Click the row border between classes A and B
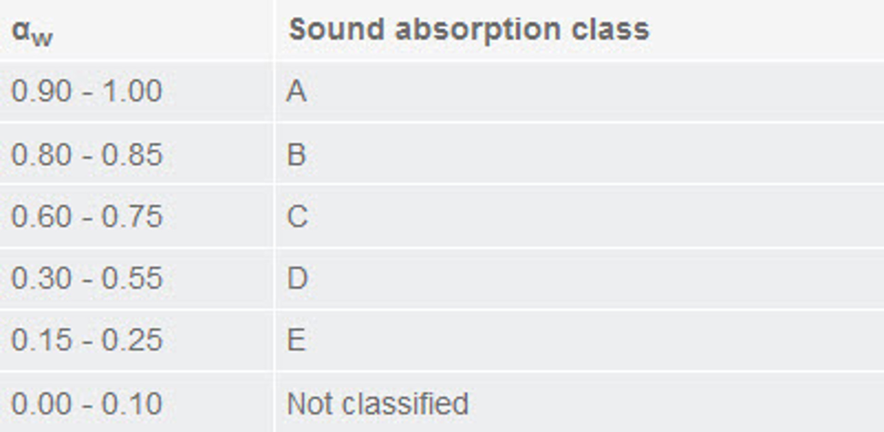 point(442,122)
